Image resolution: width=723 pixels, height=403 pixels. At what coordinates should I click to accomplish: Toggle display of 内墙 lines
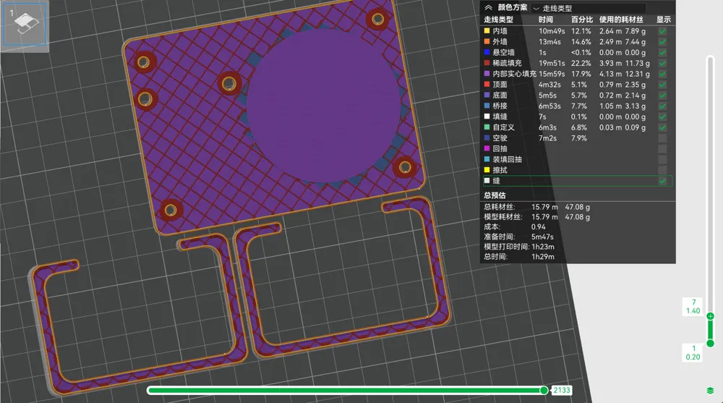pyautogui.click(x=662, y=31)
